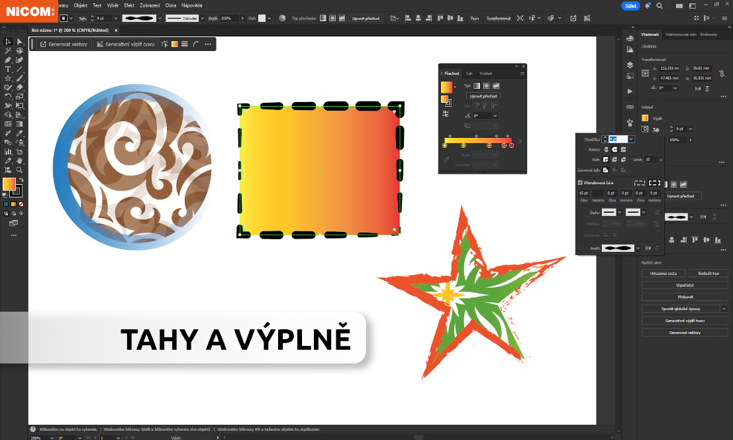Select the Column Graph tool
The height and width of the screenshot is (440, 733).
coord(8,152)
